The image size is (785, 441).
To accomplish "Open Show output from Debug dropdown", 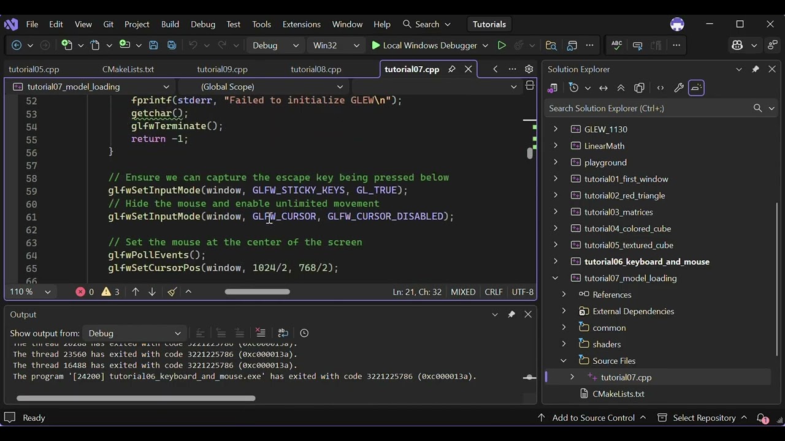I will click(x=134, y=333).
